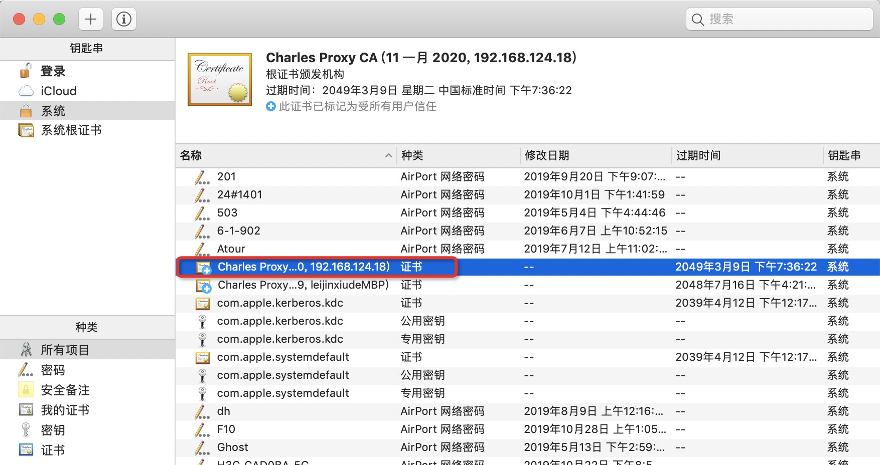The image size is (880, 465).
Task: Open the info button in toolbar
Action: (x=124, y=20)
